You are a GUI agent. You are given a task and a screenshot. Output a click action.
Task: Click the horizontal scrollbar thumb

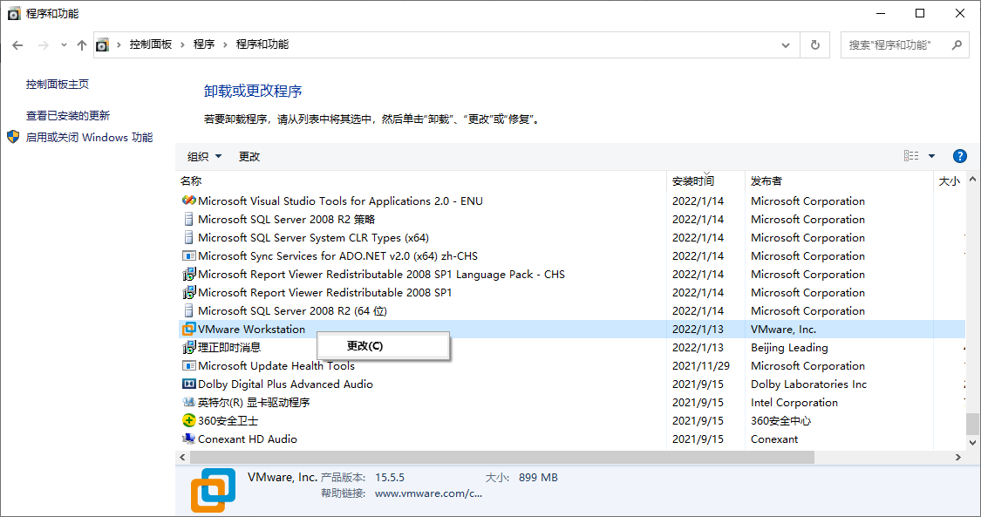point(501,457)
